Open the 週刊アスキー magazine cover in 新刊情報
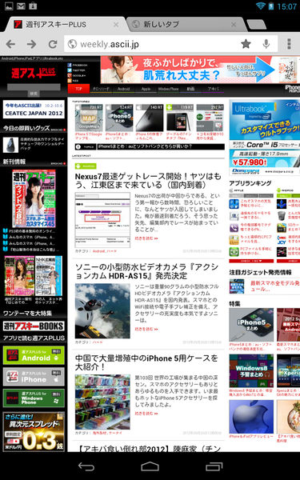This screenshot has height=480, width=300. click(34, 198)
